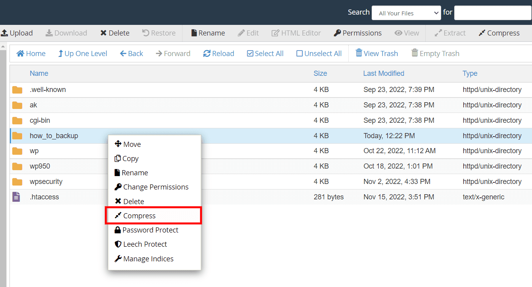This screenshot has width=532, height=287.
Task: Choose Copy from the context menu
Action: click(x=130, y=158)
